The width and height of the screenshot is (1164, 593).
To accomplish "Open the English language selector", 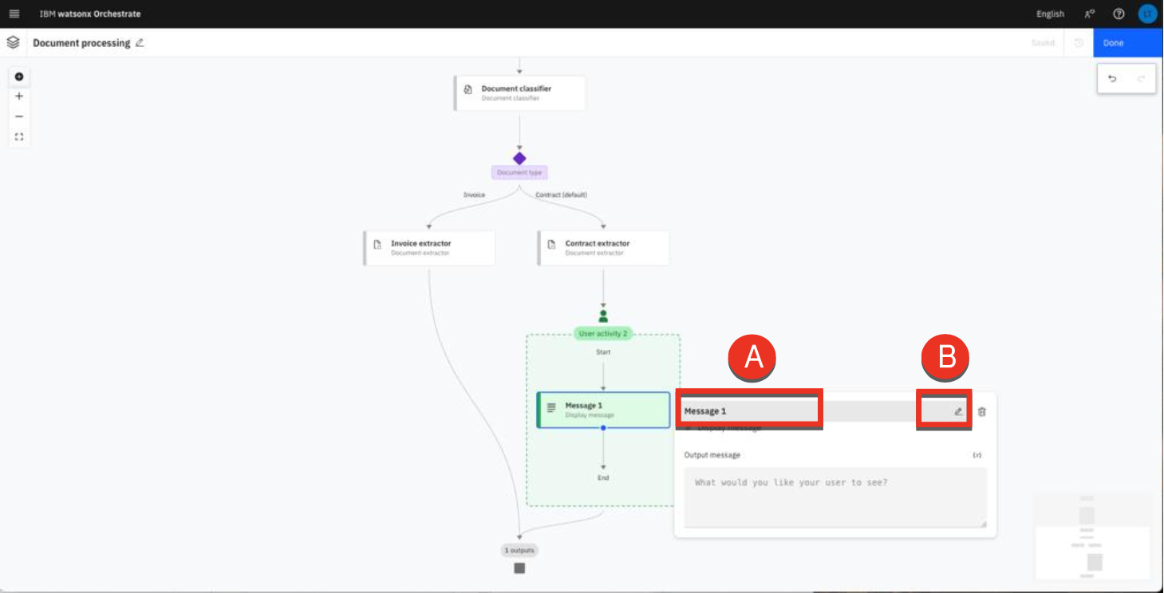I will click(1050, 14).
